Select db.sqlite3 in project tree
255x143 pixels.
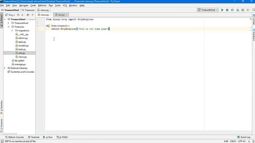18,61
